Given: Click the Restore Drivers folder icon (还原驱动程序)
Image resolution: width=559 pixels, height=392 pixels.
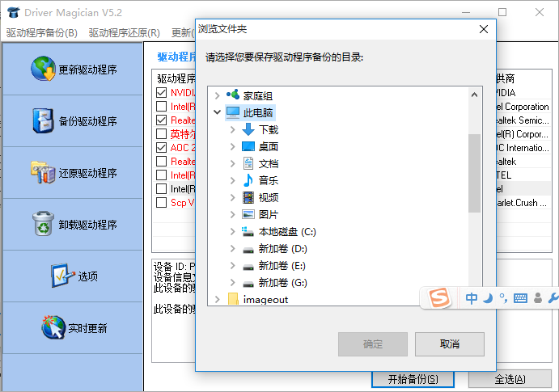Looking at the screenshot, I should [43, 172].
